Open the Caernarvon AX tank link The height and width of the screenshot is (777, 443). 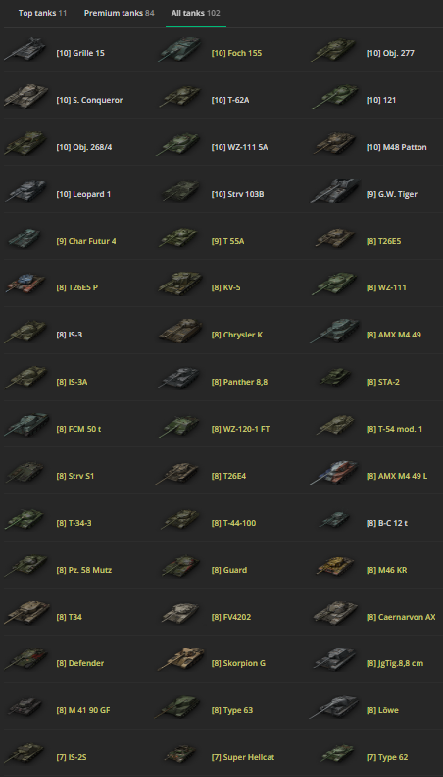(x=402, y=617)
